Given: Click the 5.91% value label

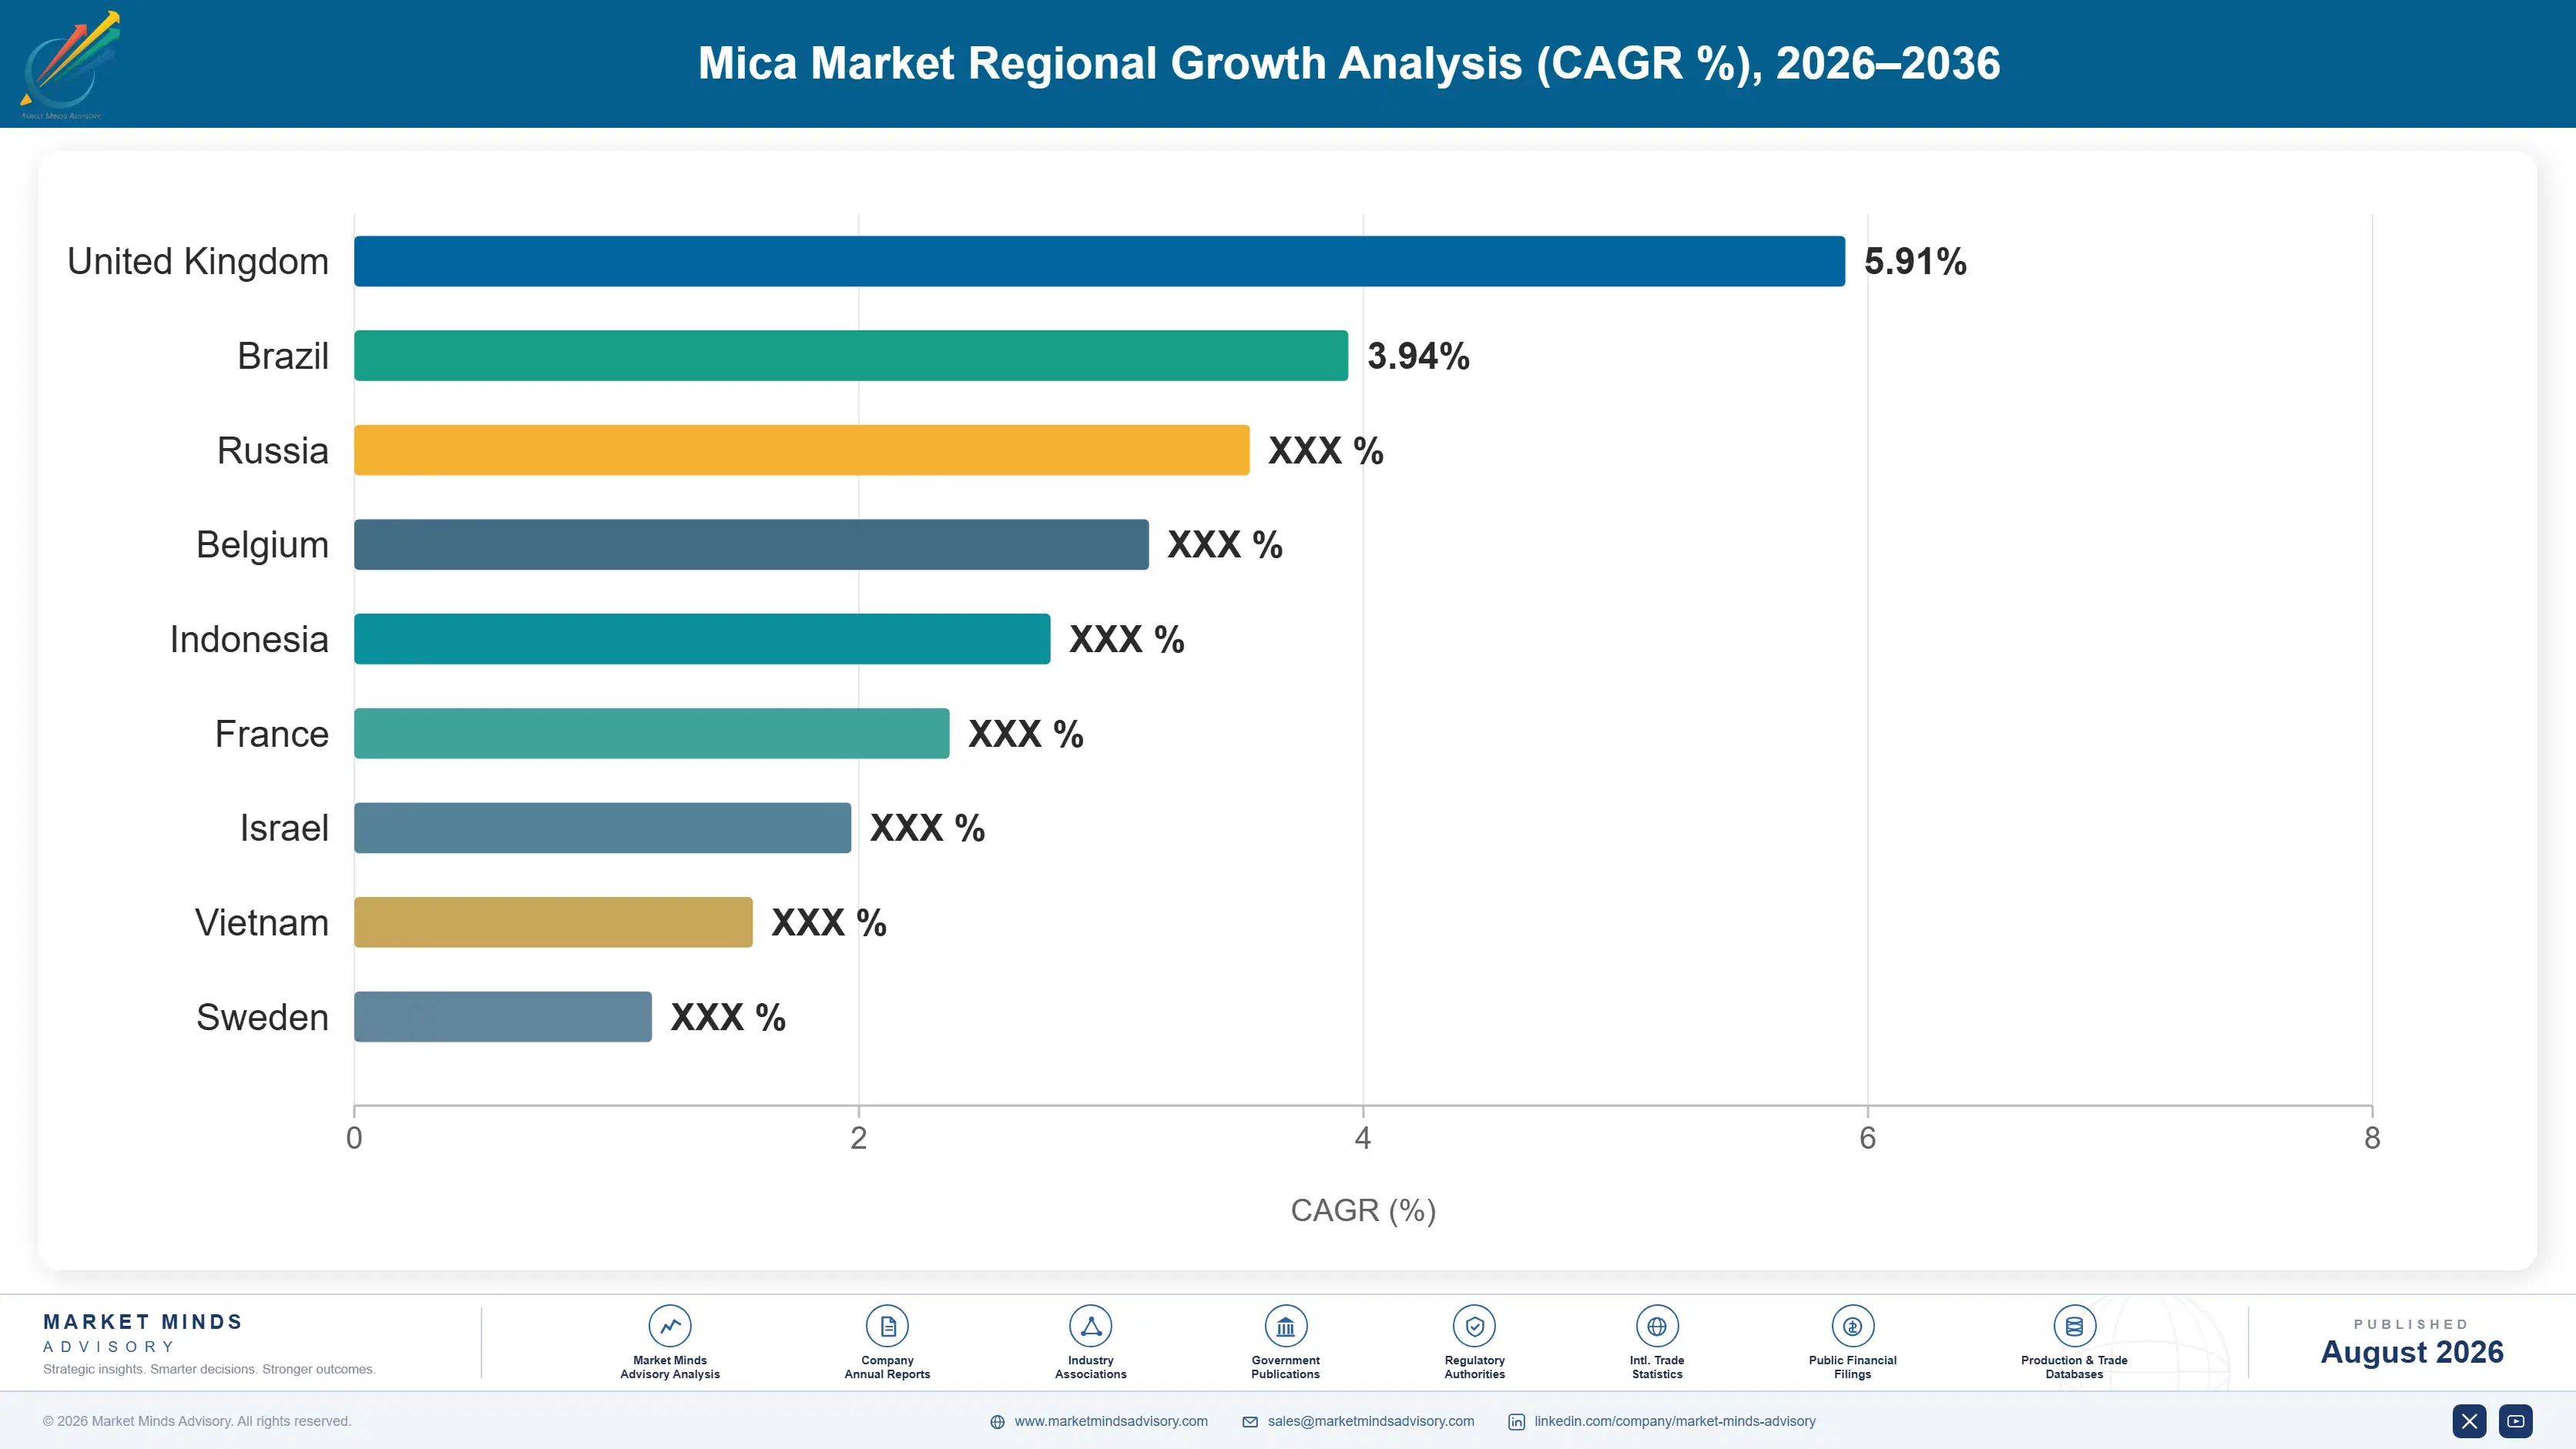Looking at the screenshot, I should click(1915, 262).
